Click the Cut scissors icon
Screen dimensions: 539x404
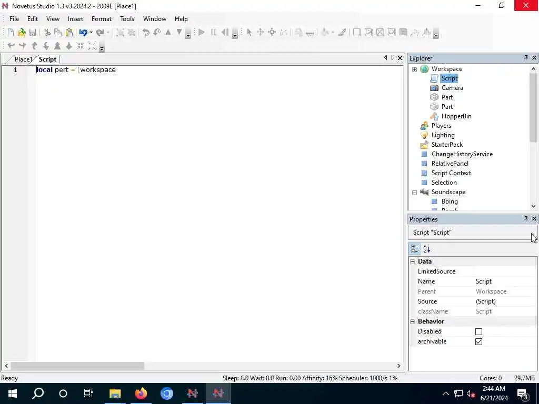pyautogui.click(x=47, y=33)
